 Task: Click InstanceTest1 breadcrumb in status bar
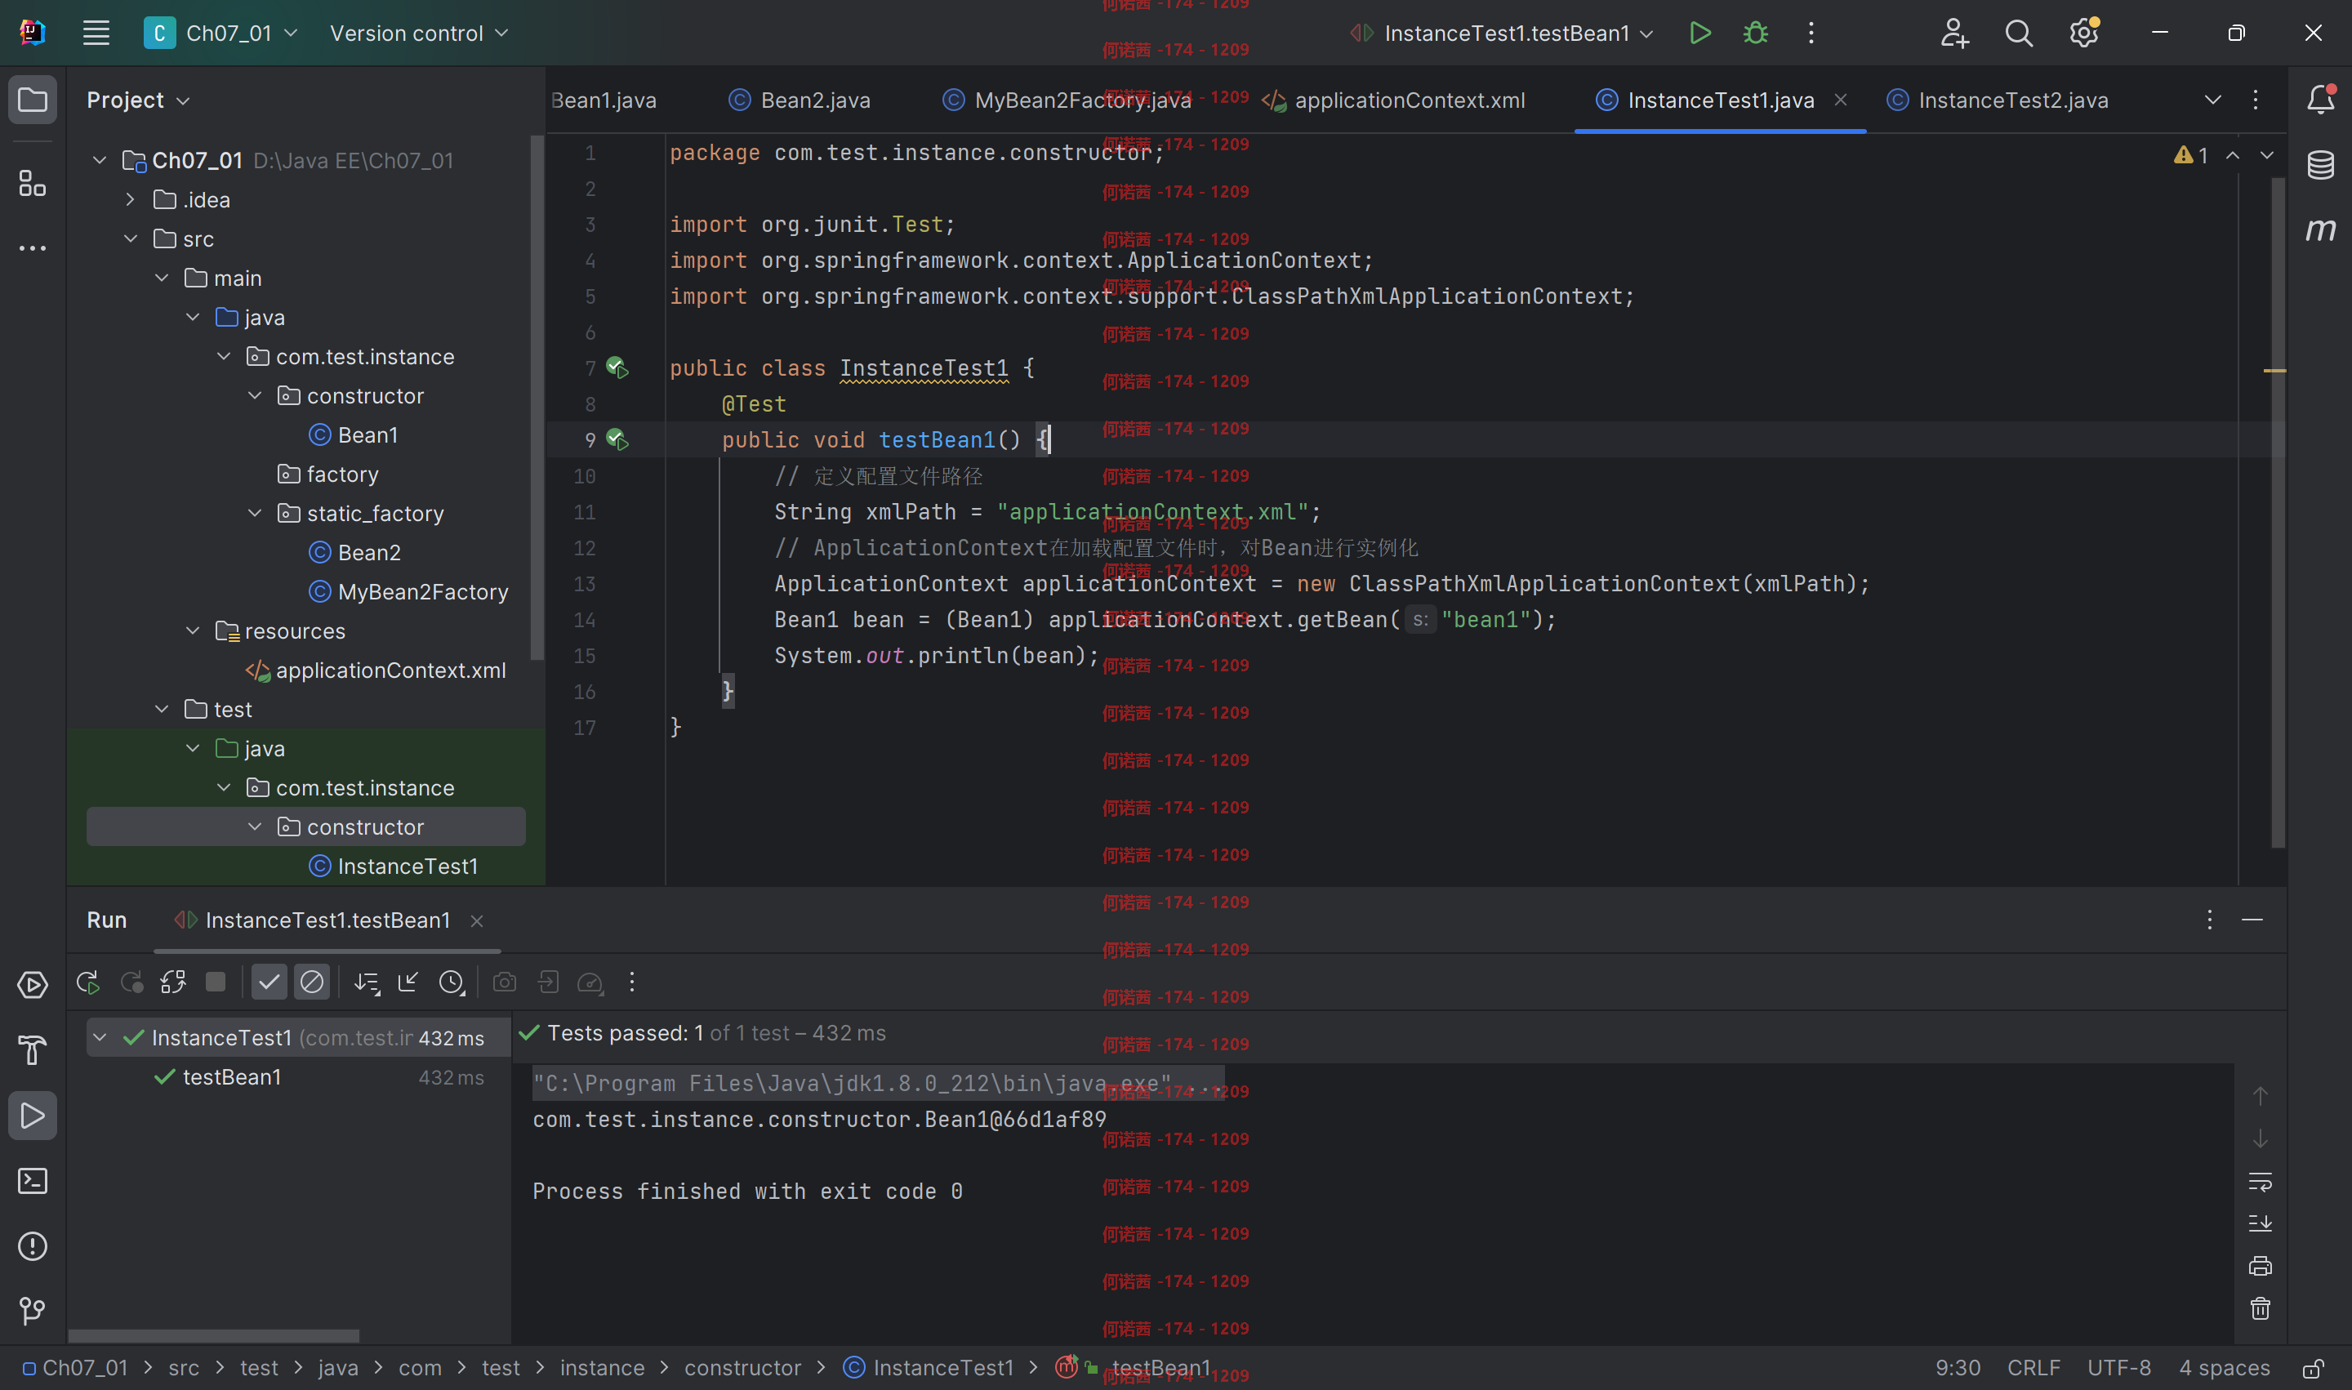point(929,1369)
